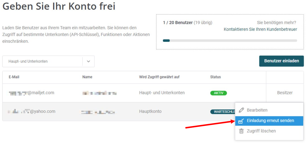Click the blurred name in yahoo row

pyautogui.click(x=98, y=112)
